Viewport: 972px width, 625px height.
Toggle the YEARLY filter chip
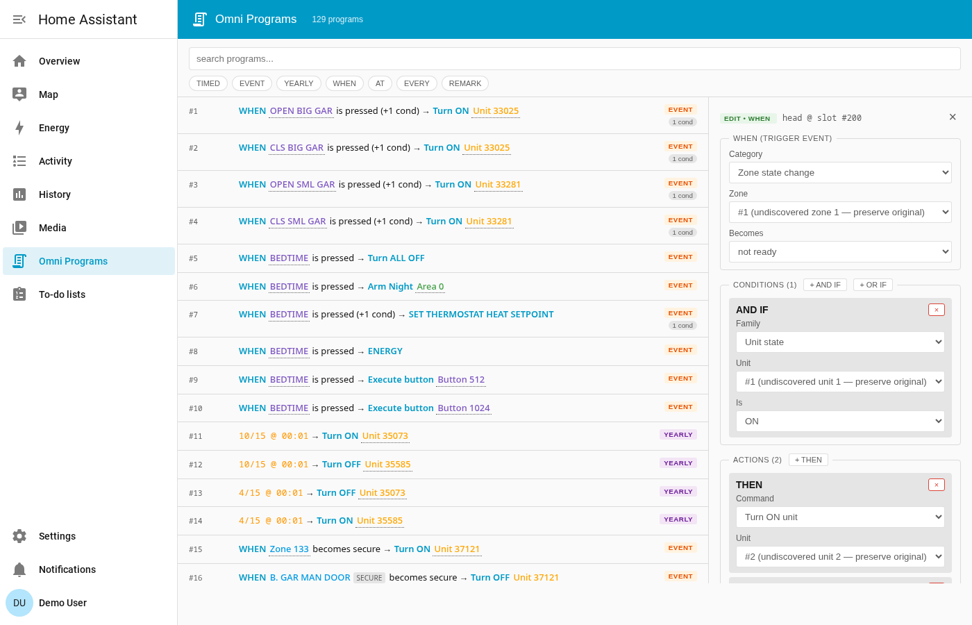click(299, 83)
